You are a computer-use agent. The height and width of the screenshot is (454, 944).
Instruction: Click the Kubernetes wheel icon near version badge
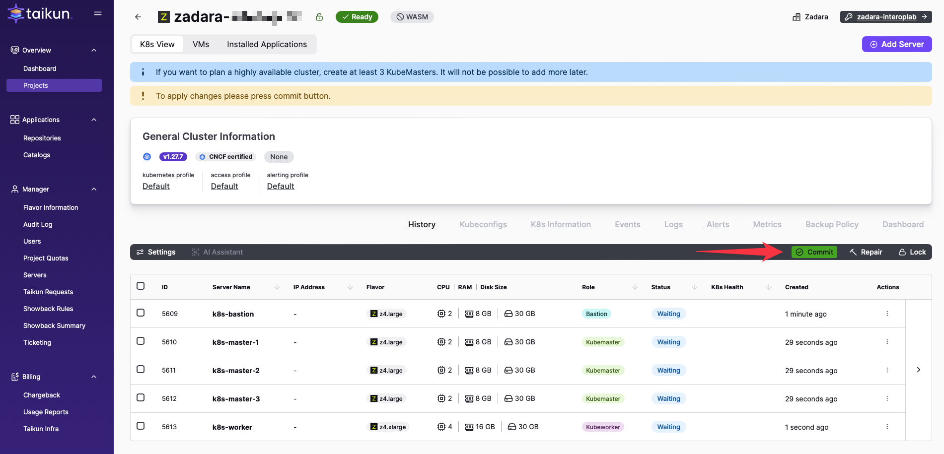point(147,157)
